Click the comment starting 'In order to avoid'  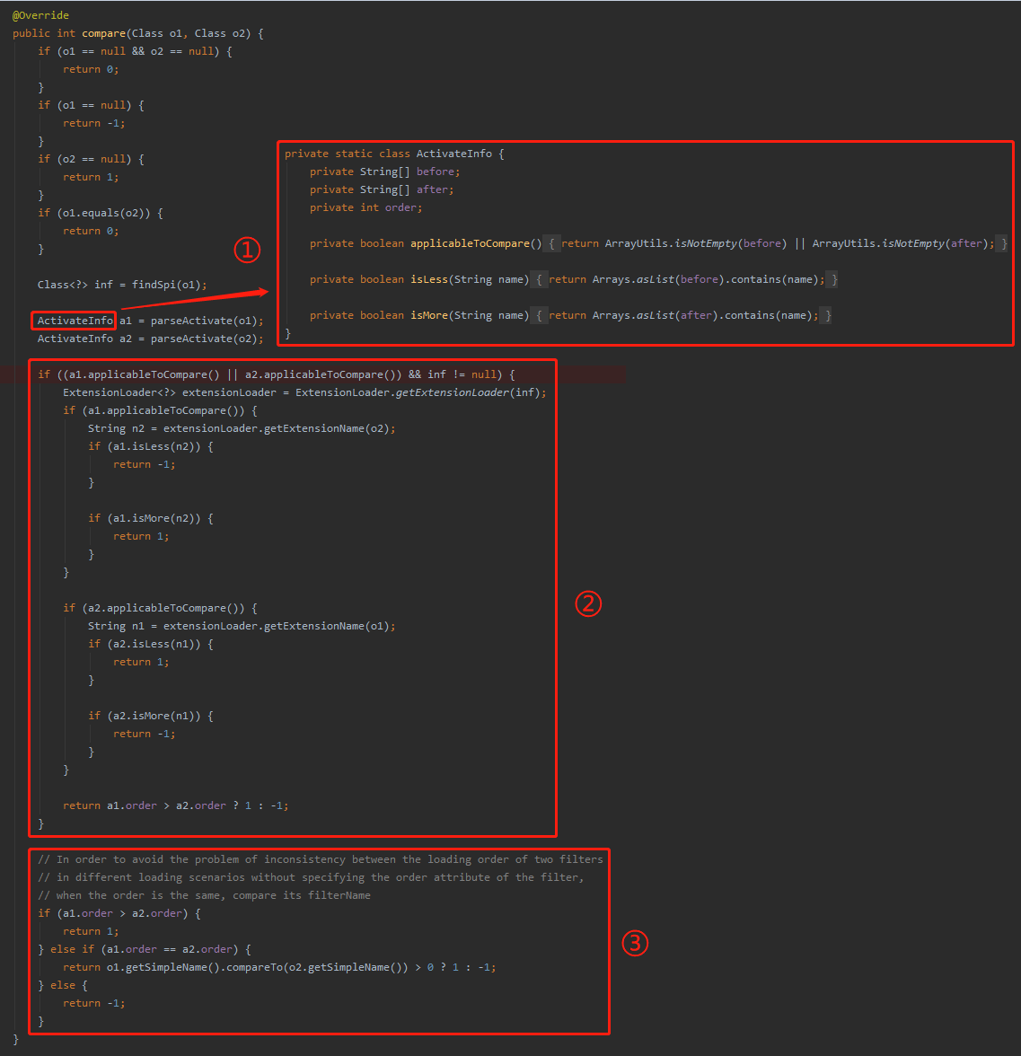click(321, 859)
